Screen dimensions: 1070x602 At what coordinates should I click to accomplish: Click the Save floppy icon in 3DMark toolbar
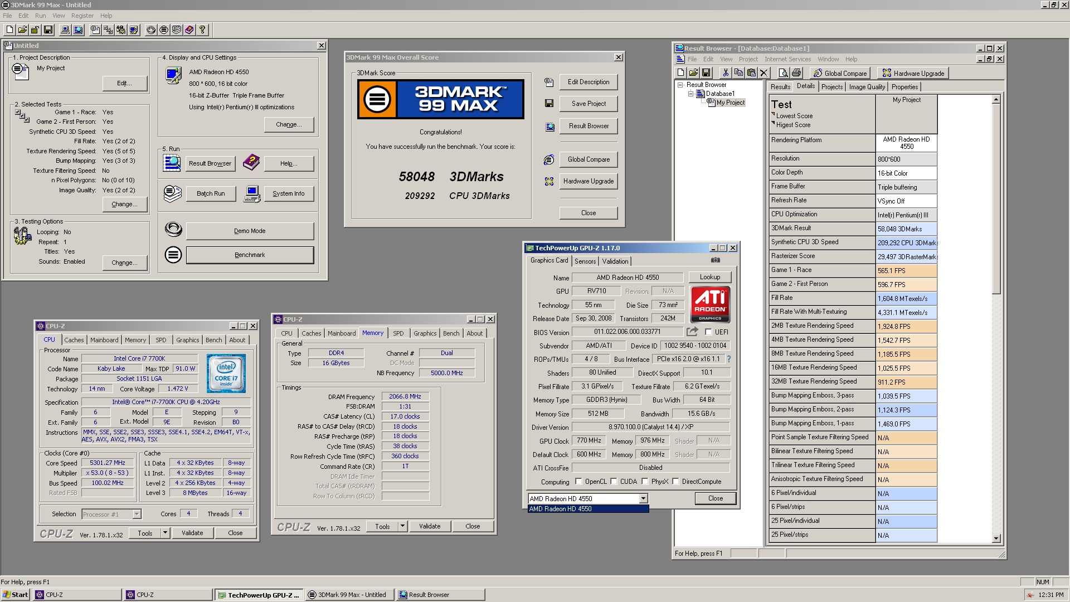click(x=48, y=30)
